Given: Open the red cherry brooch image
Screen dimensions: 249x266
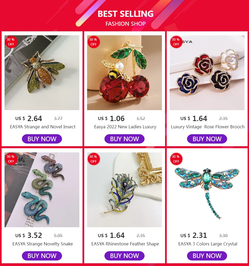Looking at the screenshot, I should 124,73.
